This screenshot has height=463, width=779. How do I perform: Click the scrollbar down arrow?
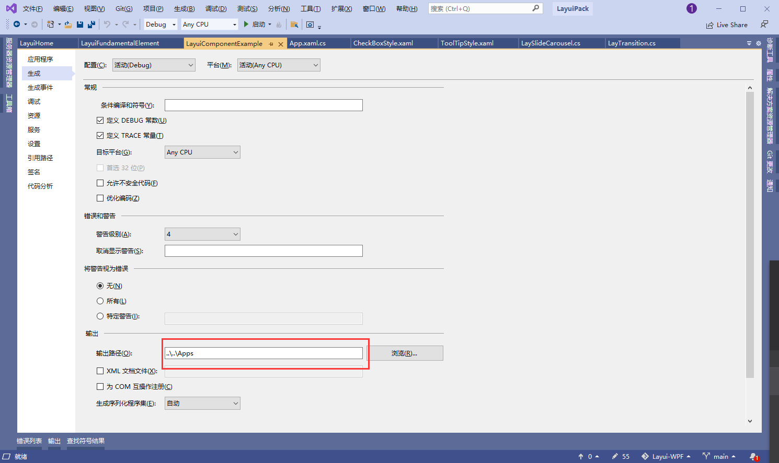coord(750,421)
